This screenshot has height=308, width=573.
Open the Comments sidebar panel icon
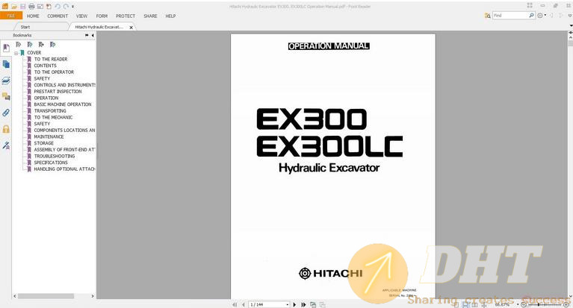pyautogui.click(x=6, y=96)
